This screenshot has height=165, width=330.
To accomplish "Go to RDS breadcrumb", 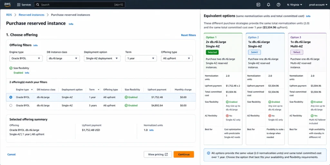I will [9, 15].
